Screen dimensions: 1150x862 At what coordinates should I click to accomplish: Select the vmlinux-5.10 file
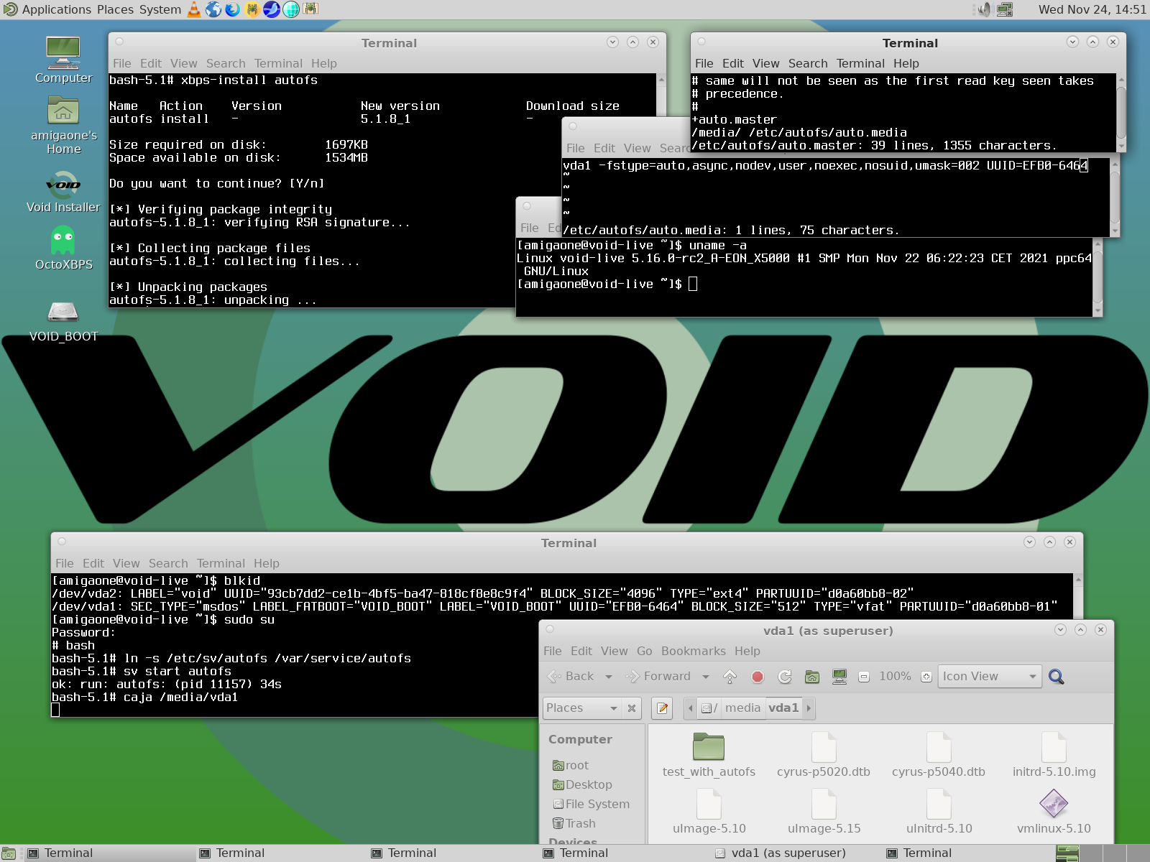tap(1054, 812)
